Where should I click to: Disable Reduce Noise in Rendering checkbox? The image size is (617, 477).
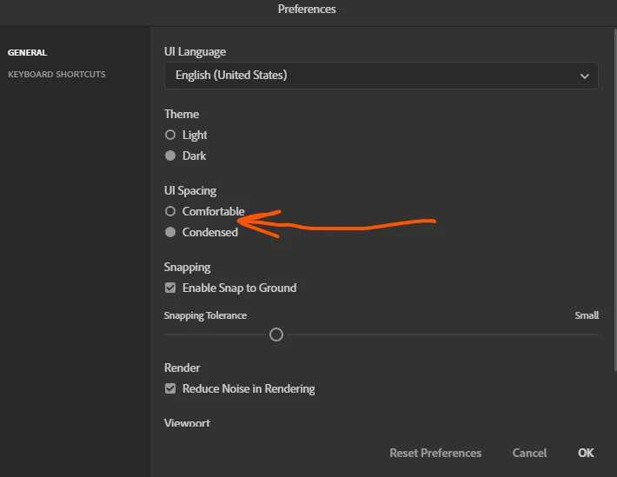coord(170,388)
